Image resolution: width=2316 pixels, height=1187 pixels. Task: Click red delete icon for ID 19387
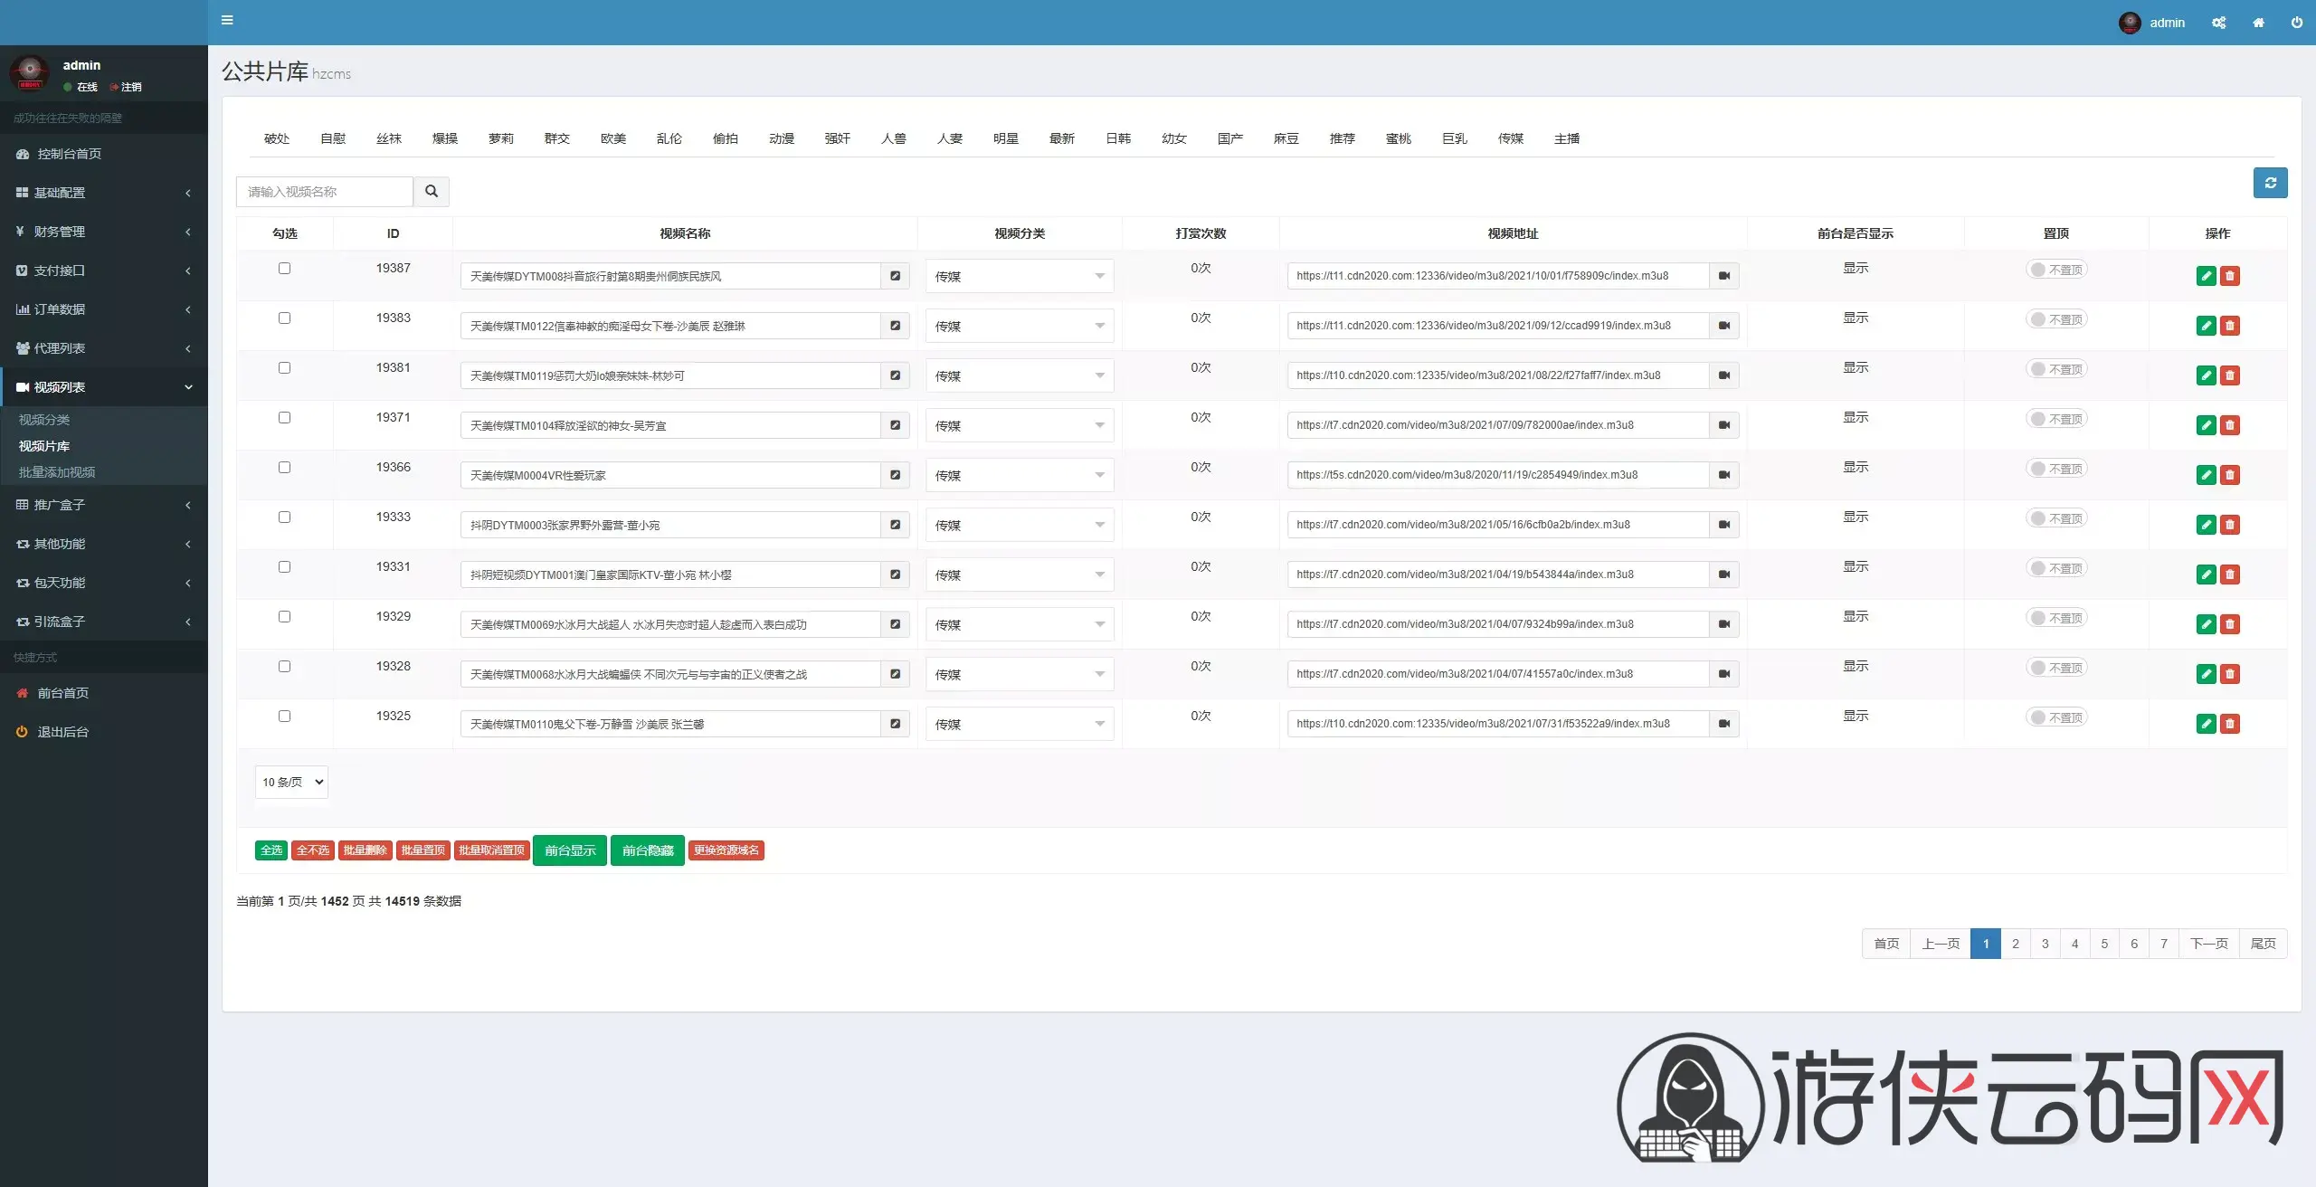(2230, 276)
